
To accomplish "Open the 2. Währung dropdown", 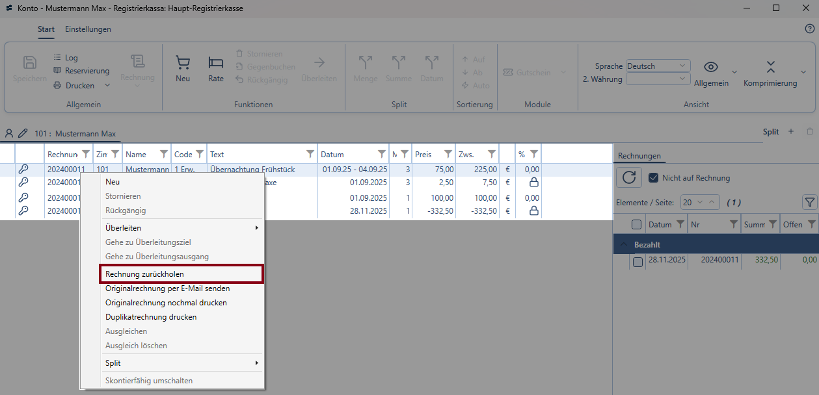I will tap(657, 79).
